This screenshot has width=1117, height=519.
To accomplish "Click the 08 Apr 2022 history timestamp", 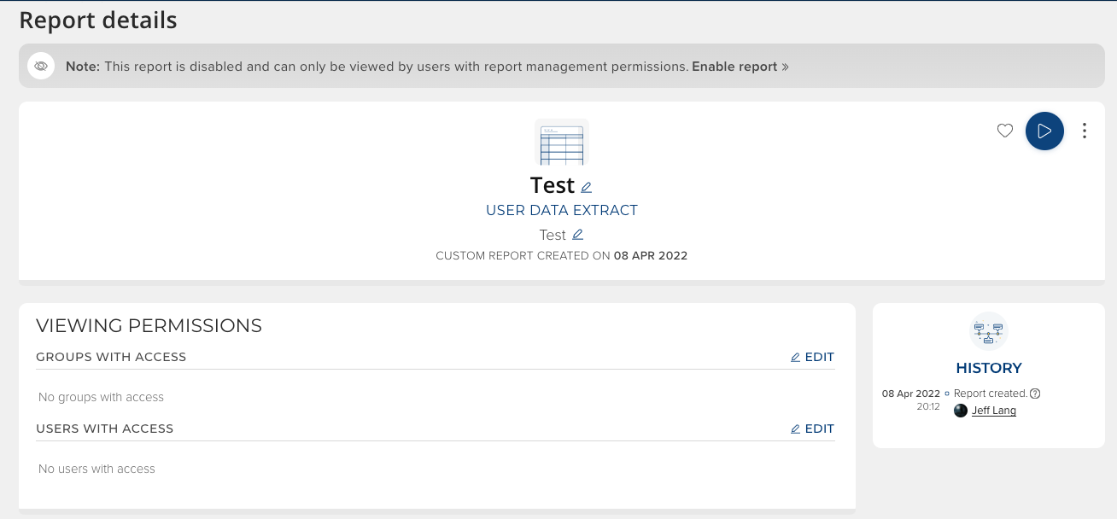I will coord(910,394).
